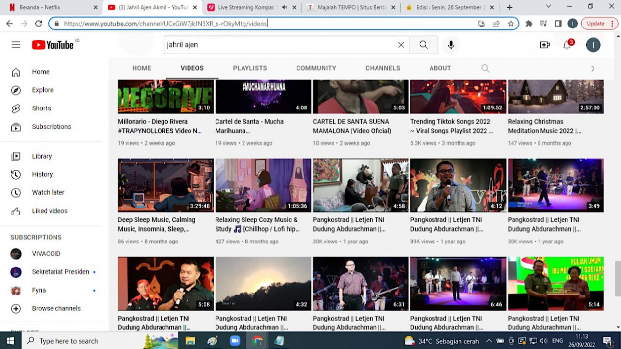
Task: Click the browser address bar URL
Action: tap(165, 23)
